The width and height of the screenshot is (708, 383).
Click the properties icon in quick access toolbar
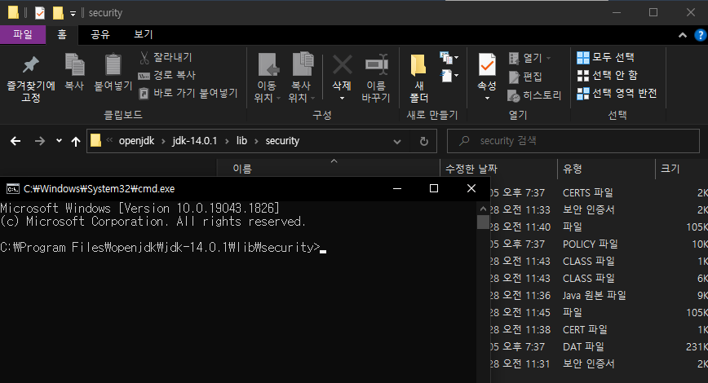(40, 13)
